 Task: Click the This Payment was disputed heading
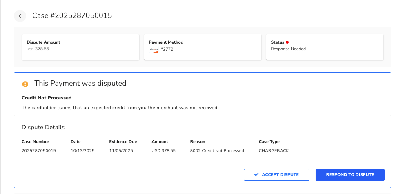80,83
